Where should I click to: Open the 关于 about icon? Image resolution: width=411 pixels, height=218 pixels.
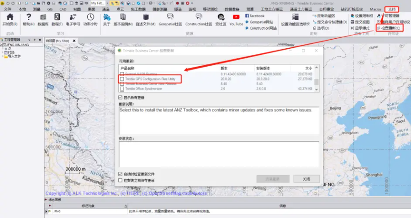click(x=107, y=17)
